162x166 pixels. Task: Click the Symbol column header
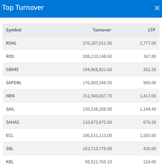click(13, 30)
